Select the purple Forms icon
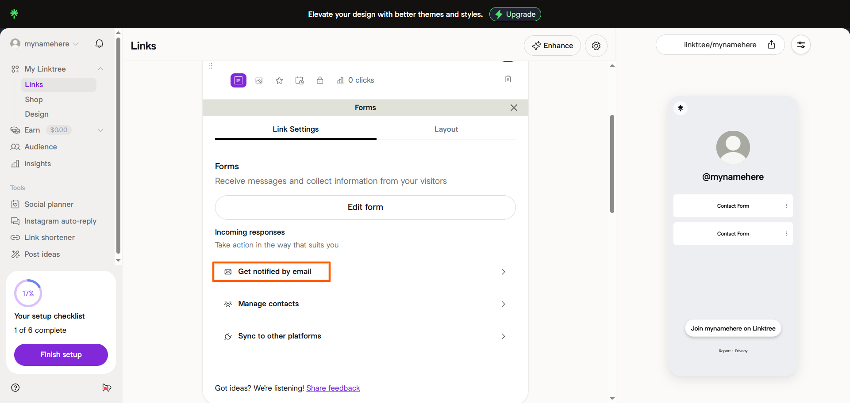 coord(238,80)
